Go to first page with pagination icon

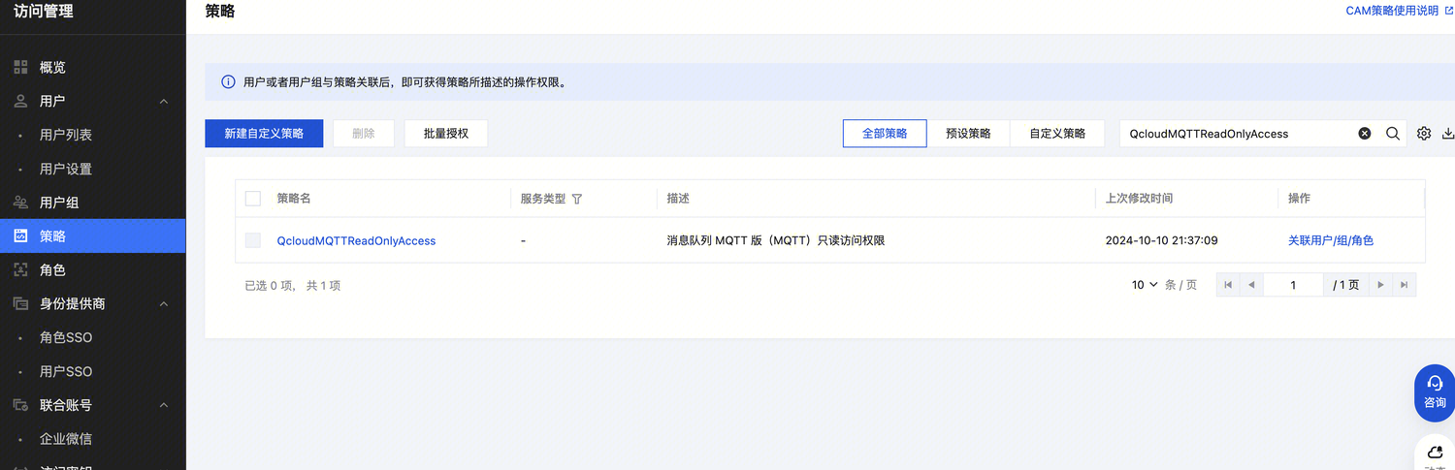1229,285
